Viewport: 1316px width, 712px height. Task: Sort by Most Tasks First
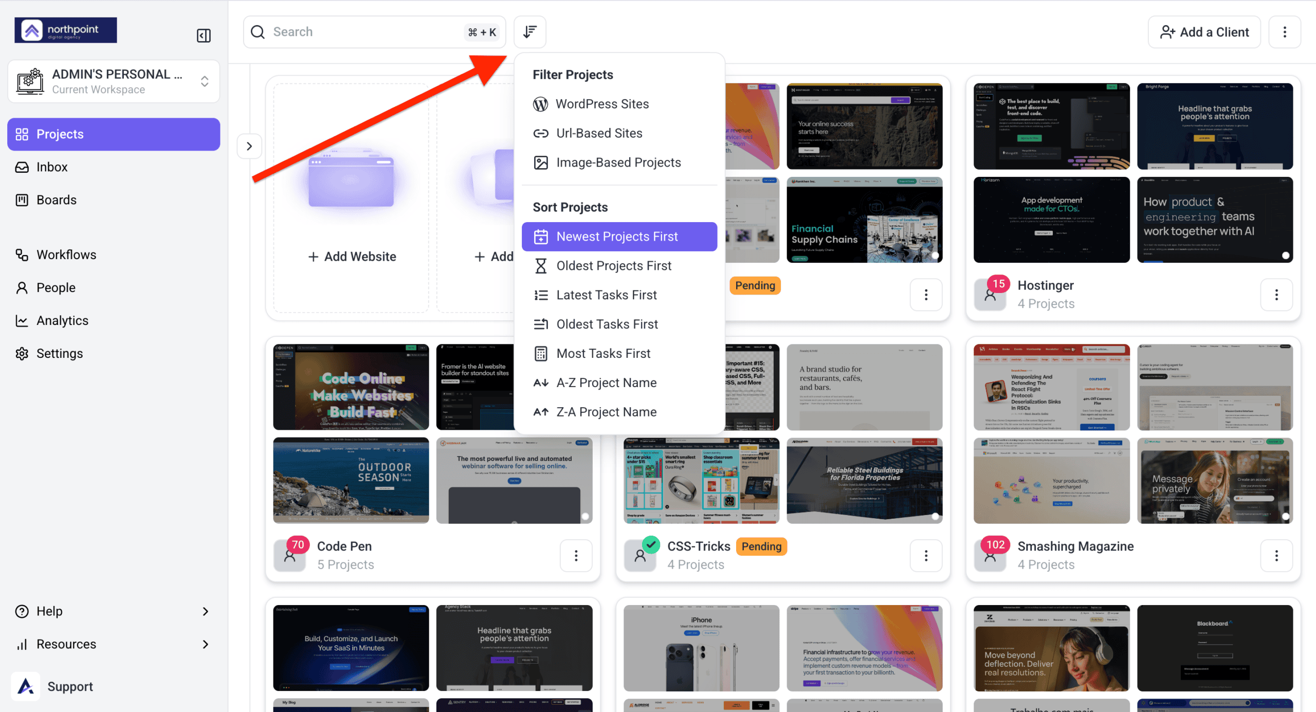[x=619, y=354]
